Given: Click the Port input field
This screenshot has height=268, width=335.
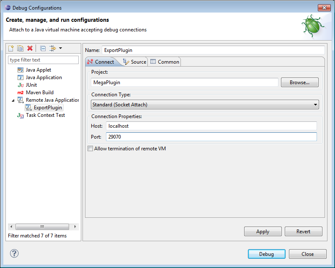Looking at the screenshot, I should click(x=211, y=137).
